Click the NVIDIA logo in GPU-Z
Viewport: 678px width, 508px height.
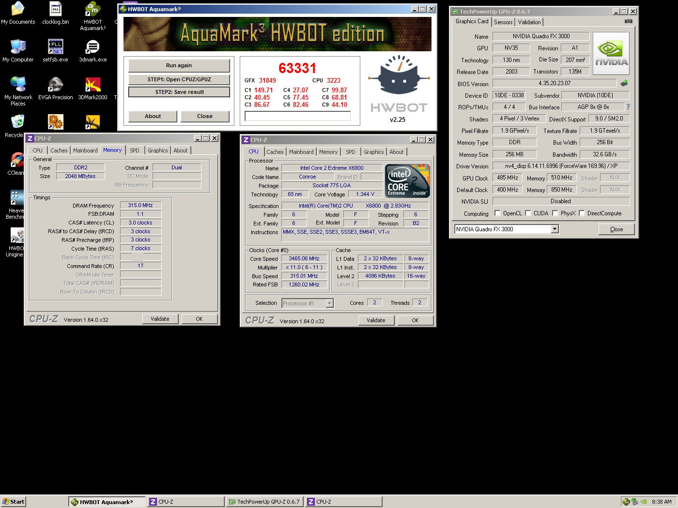click(611, 53)
